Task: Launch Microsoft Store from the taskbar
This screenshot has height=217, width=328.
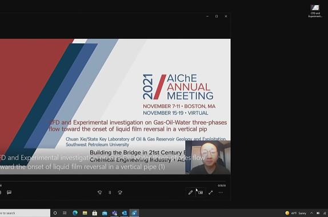Action: pyautogui.click(x=94, y=213)
